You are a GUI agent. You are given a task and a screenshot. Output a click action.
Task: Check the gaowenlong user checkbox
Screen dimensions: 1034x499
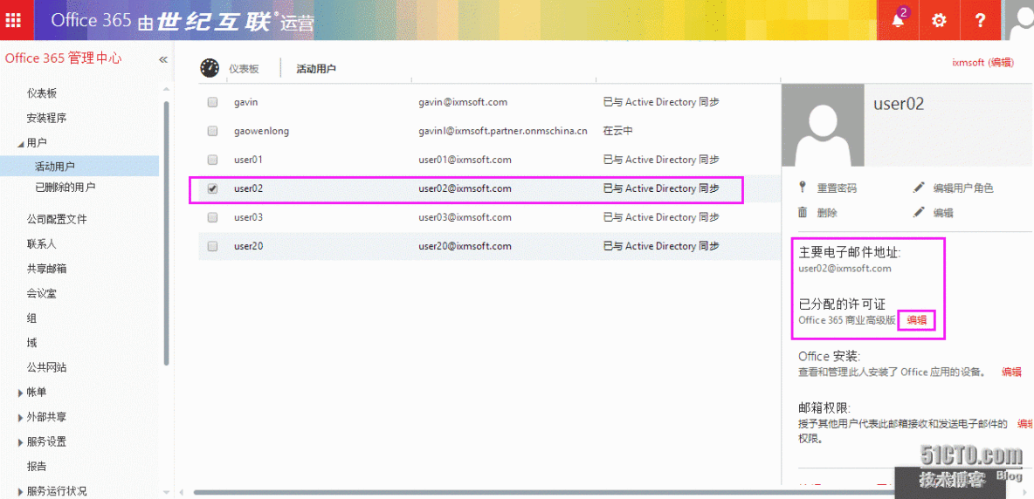pos(212,131)
